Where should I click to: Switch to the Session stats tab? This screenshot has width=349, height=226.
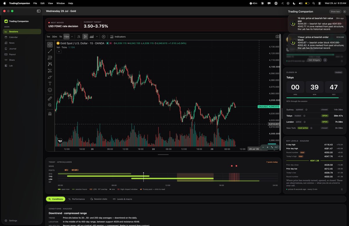(99, 199)
